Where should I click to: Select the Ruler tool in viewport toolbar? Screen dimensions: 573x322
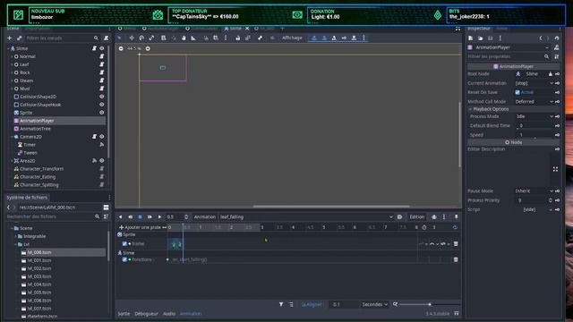(193, 38)
